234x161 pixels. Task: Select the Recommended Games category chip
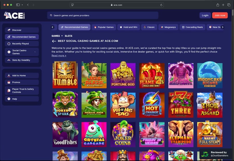74,27
